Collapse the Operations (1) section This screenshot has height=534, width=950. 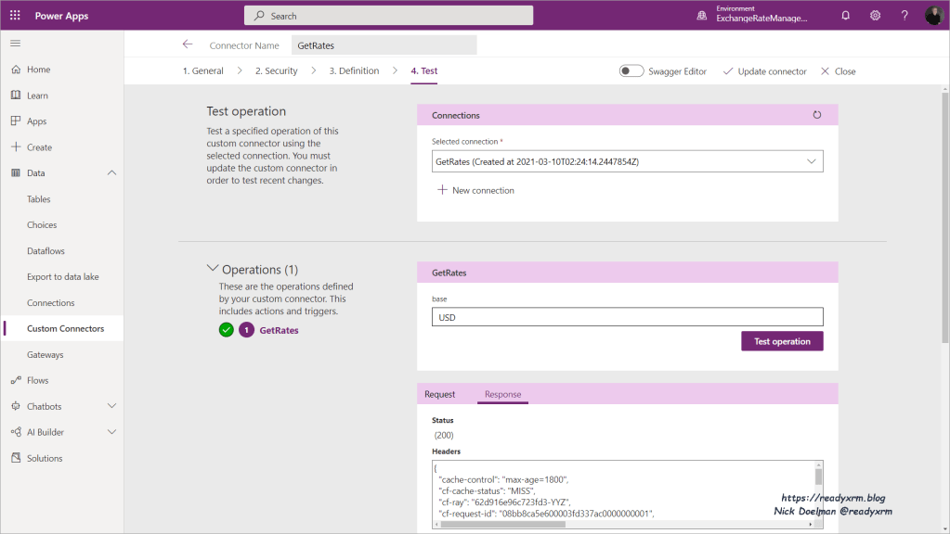pyautogui.click(x=212, y=270)
